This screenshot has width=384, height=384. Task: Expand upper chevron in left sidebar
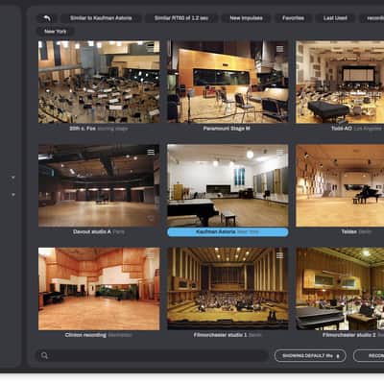tap(13, 177)
